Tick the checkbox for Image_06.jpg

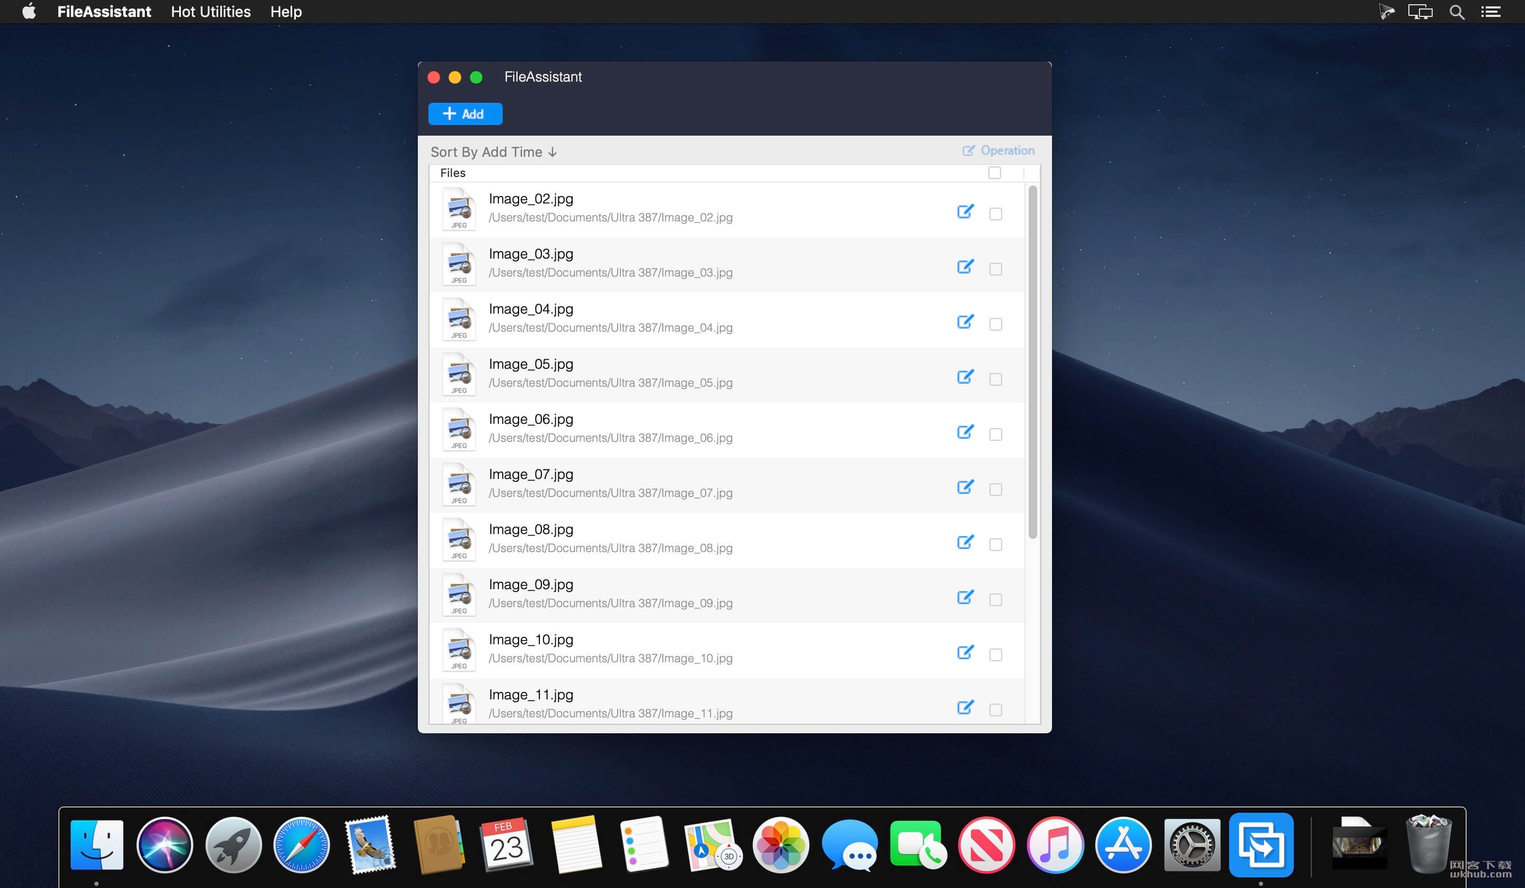point(995,434)
